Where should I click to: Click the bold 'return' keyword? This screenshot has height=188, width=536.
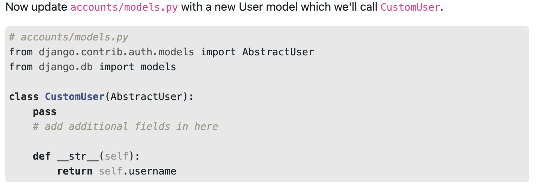pos(75,171)
